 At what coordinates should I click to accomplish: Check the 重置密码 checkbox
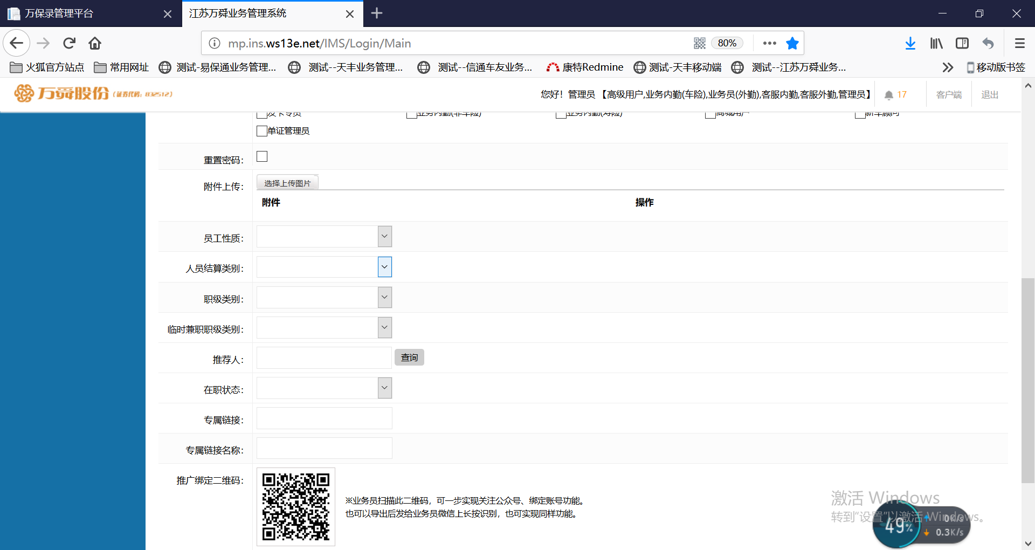pos(262,156)
